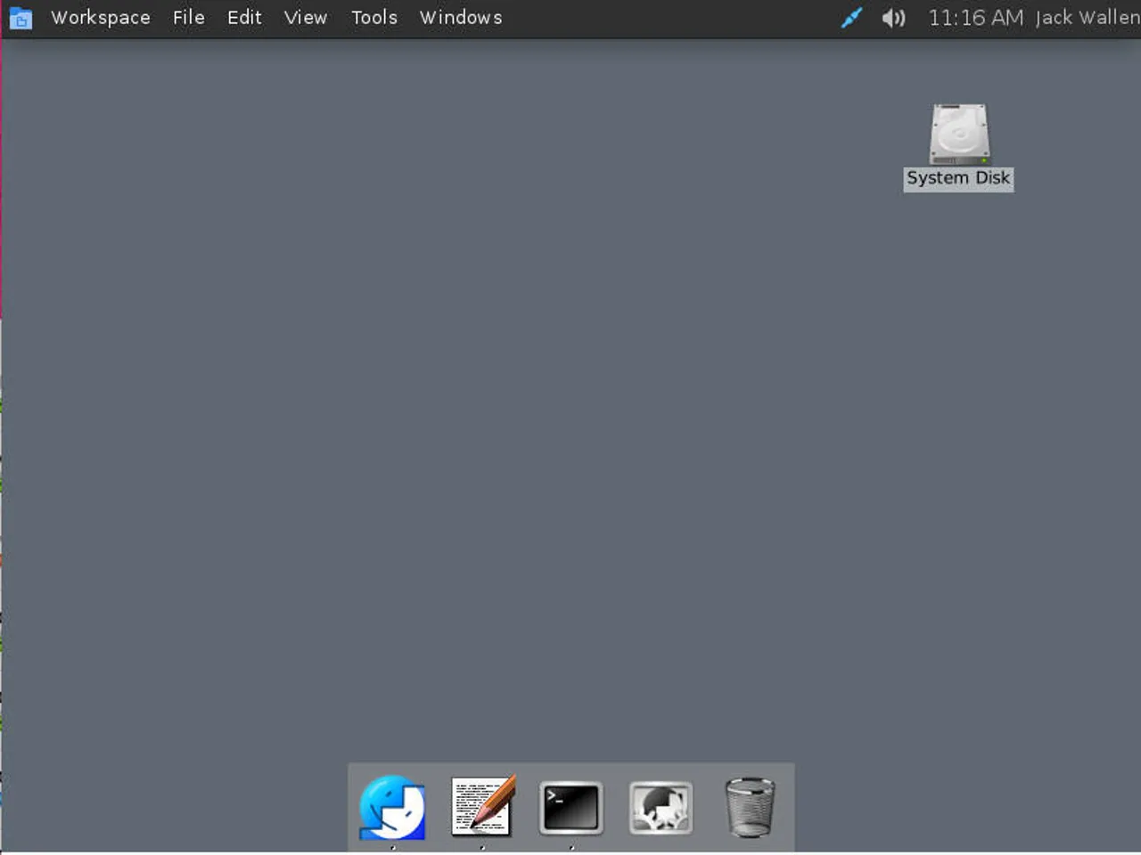Open the Recycler trash can in the dock

(x=750, y=806)
